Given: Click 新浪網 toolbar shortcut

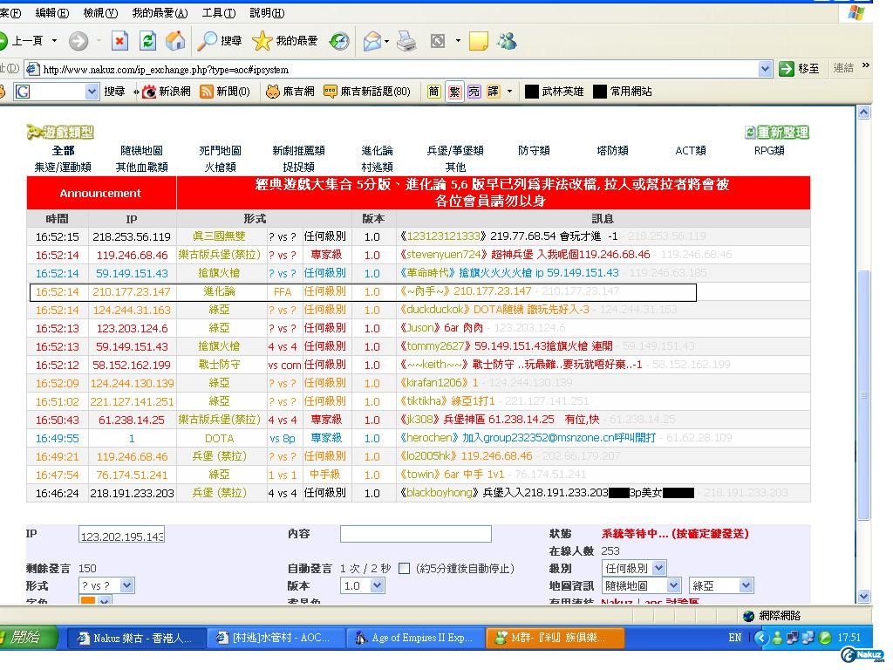Looking at the screenshot, I should pyautogui.click(x=167, y=91).
